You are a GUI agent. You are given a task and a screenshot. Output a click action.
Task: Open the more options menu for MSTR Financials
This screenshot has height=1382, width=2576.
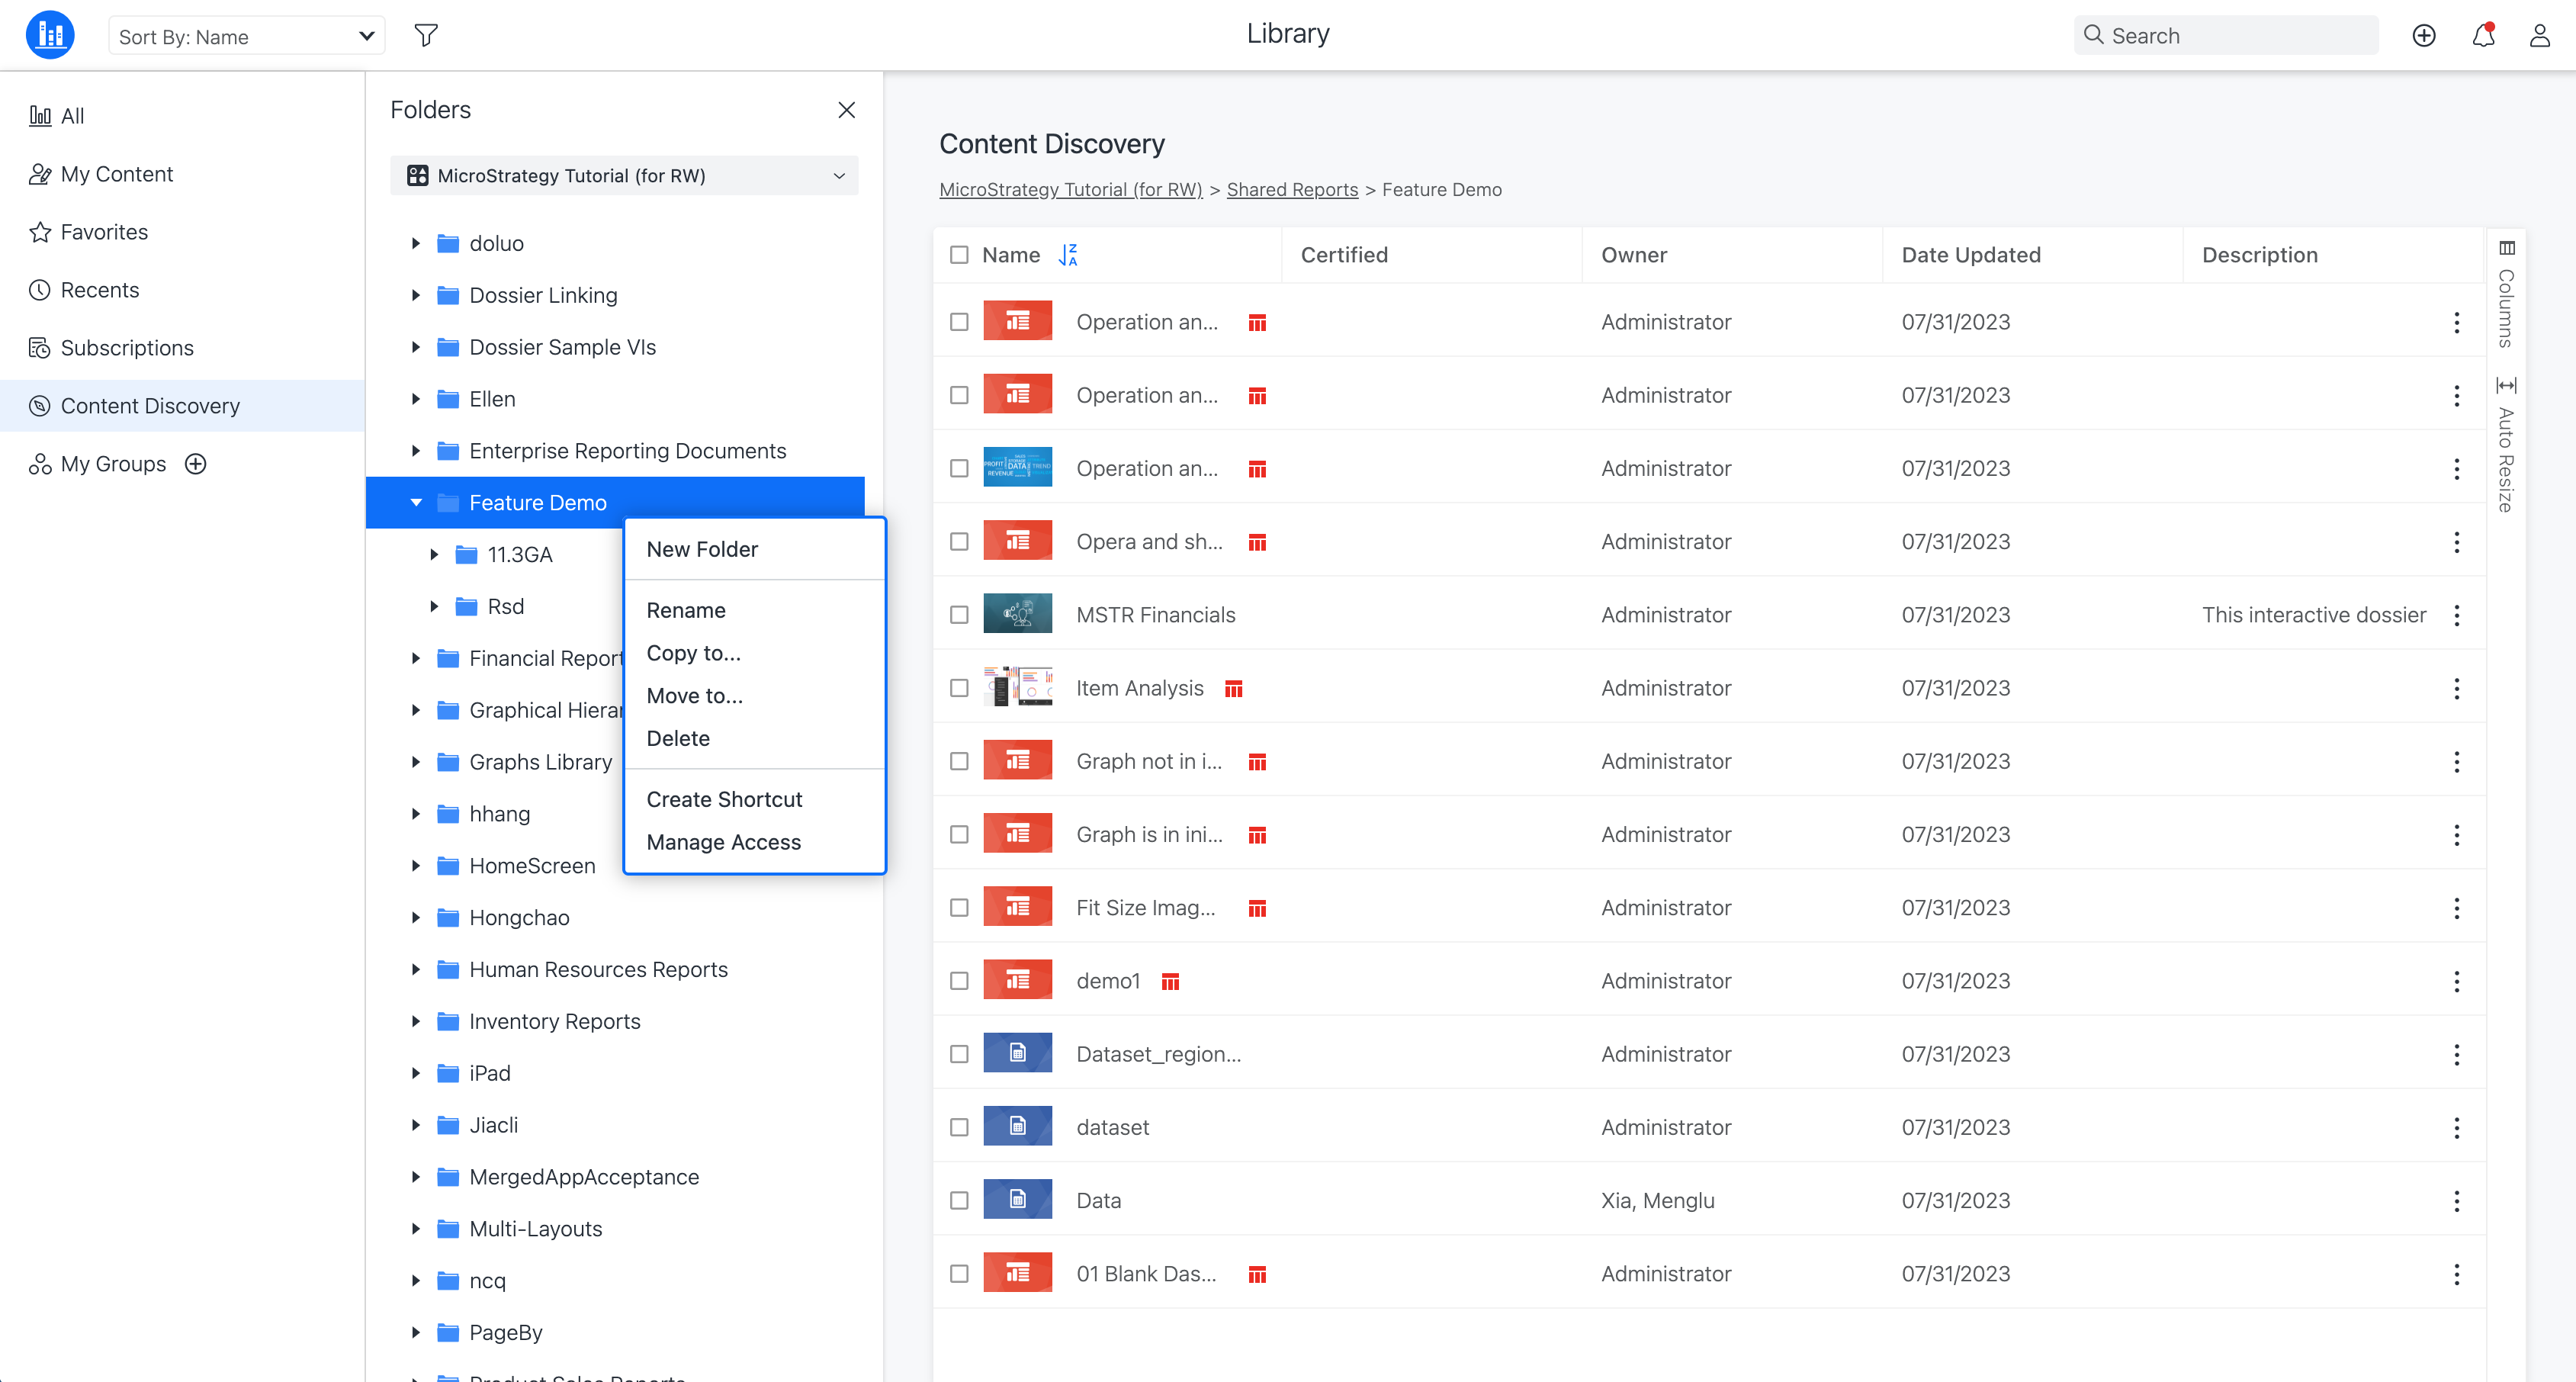(2456, 615)
